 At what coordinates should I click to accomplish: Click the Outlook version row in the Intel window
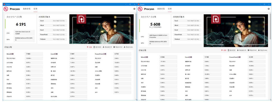(x=53, y=39)
